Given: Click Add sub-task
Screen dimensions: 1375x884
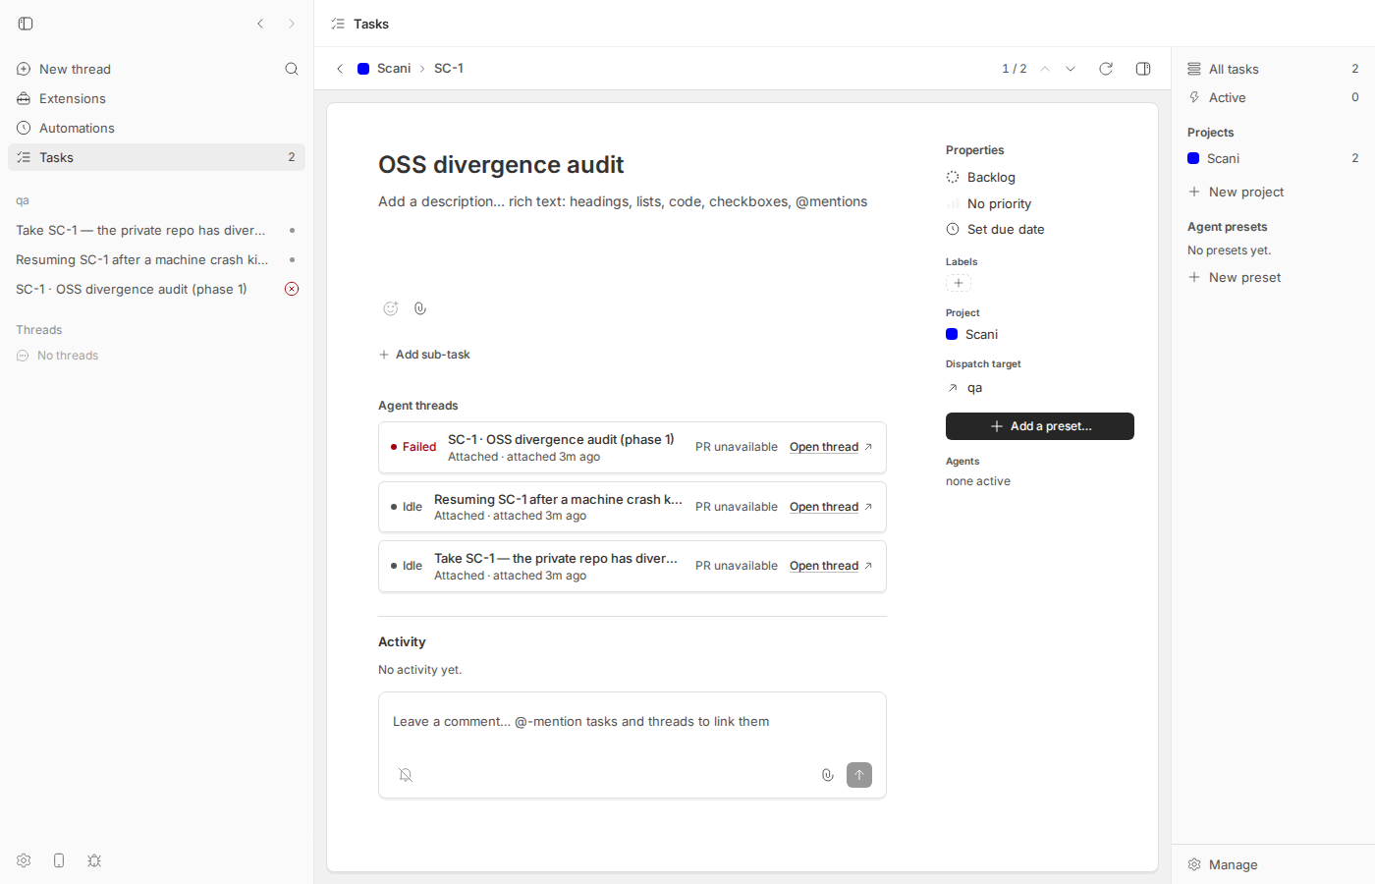Looking at the screenshot, I should click(424, 355).
